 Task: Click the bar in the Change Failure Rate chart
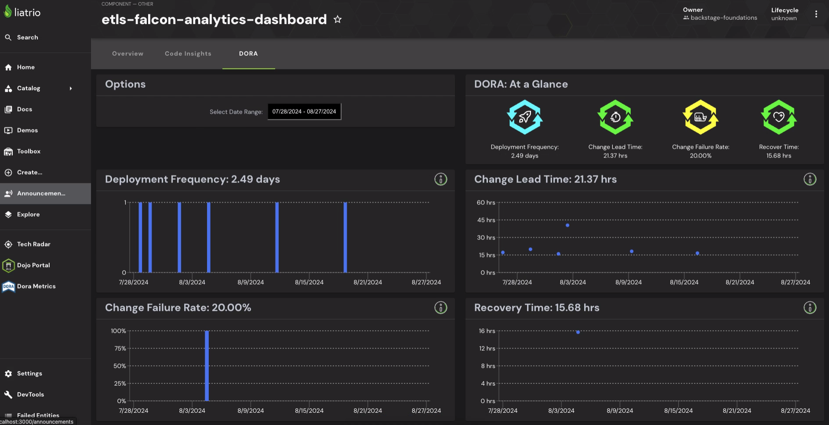[206, 366]
